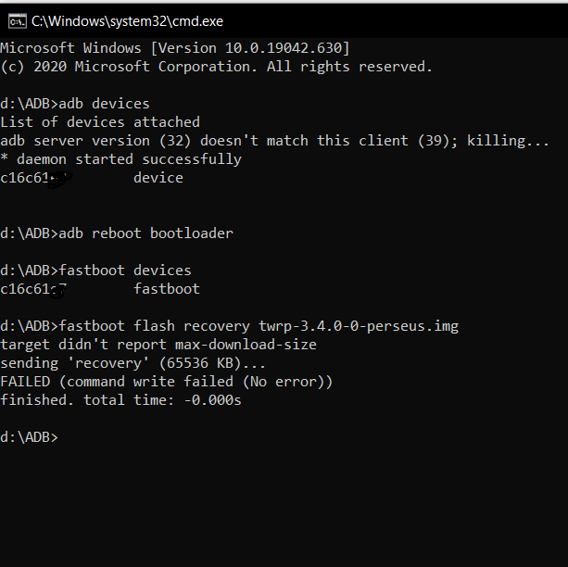Click the 'device' status word
The width and height of the screenshot is (568, 567).
click(158, 178)
